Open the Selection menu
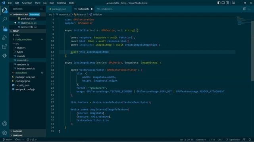 pyautogui.click(x=27, y=3)
